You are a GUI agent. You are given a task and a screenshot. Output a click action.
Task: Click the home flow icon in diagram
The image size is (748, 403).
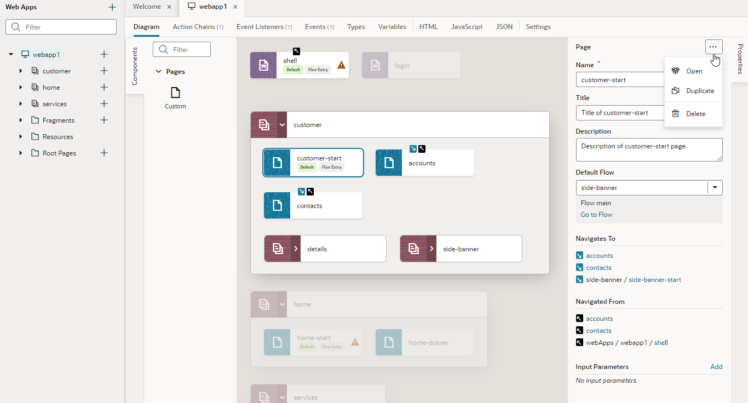264,304
